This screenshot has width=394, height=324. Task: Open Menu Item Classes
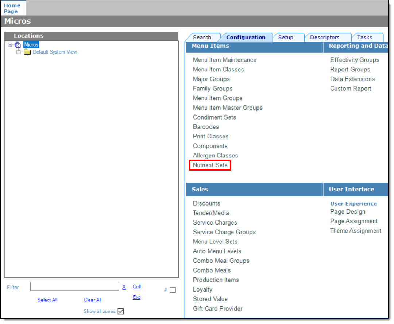219,70
